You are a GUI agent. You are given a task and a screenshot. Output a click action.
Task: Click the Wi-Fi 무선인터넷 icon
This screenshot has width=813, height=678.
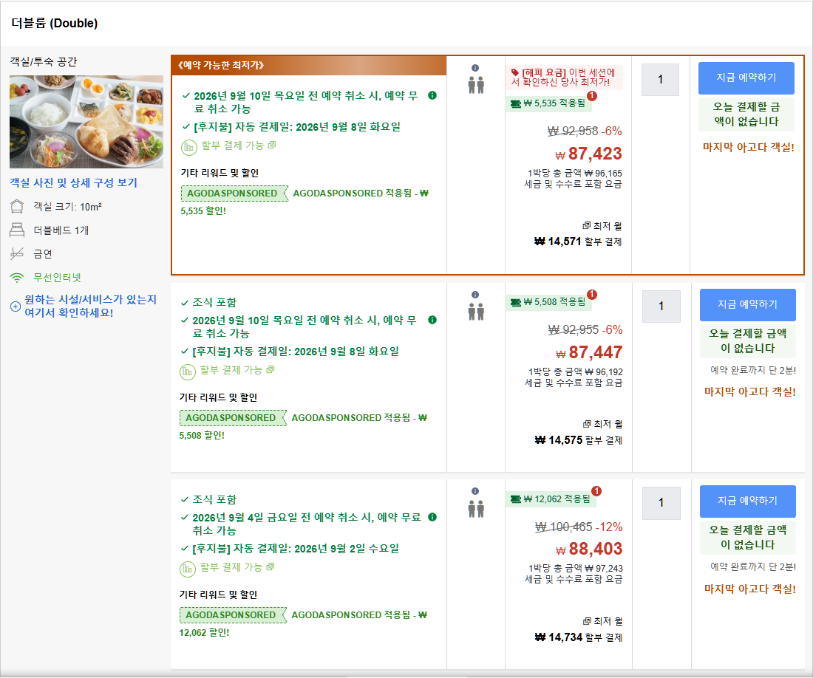tap(17, 278)
